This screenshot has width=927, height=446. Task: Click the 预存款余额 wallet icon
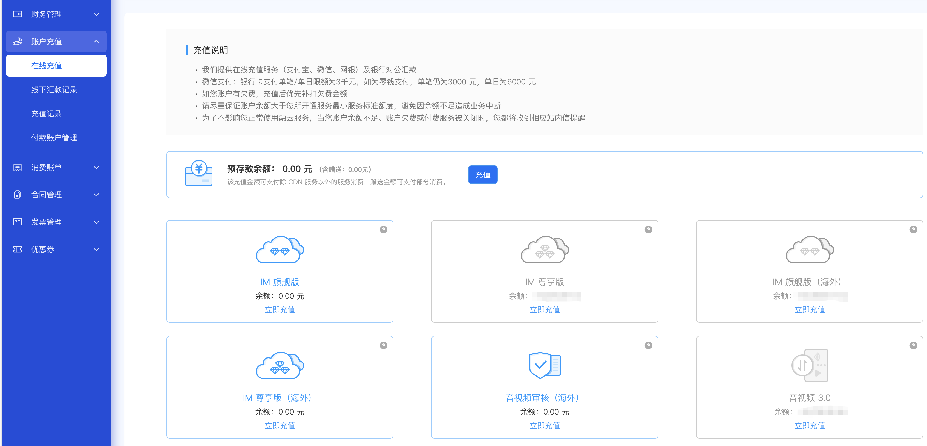point(199,173)
